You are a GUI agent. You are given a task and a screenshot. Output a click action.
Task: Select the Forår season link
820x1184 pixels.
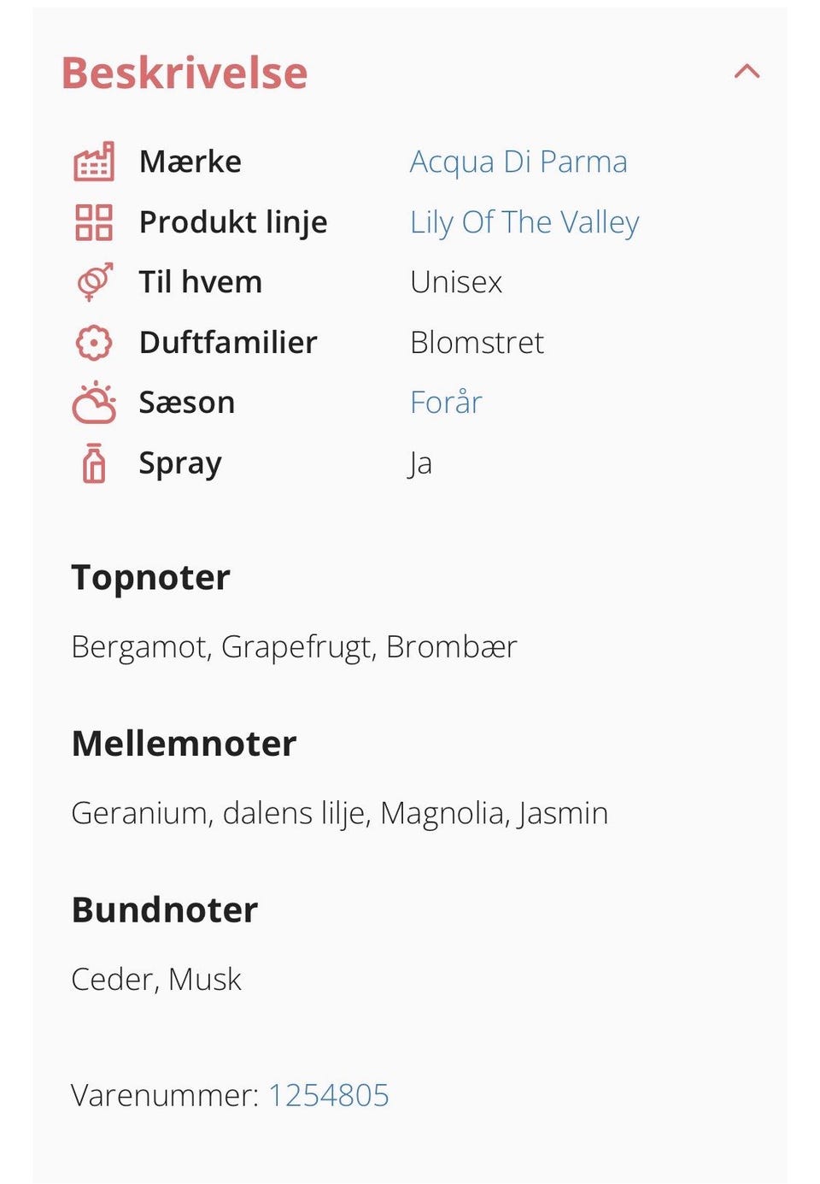(446, 402)
